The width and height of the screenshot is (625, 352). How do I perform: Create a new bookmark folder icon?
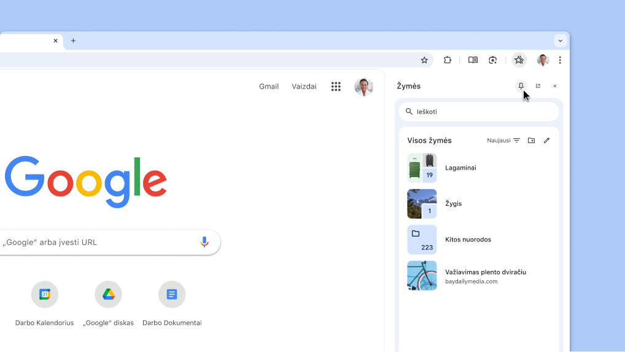[x=531, y=140]
